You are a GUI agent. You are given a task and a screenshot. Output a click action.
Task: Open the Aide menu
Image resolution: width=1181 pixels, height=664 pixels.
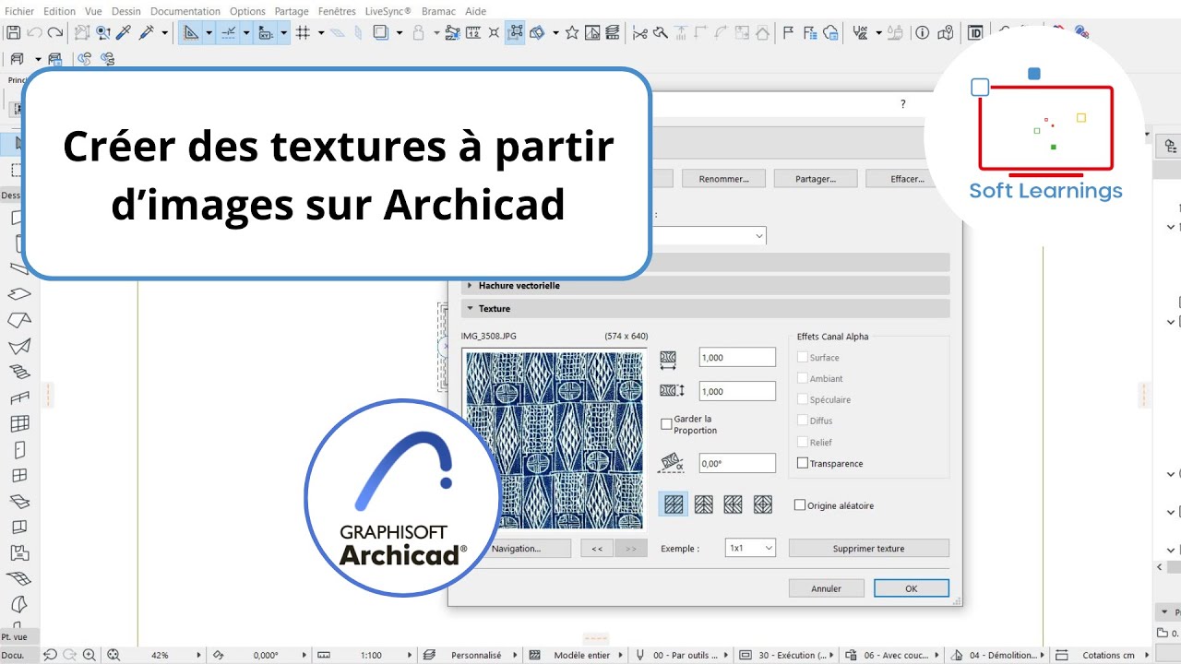coord(475,11)
